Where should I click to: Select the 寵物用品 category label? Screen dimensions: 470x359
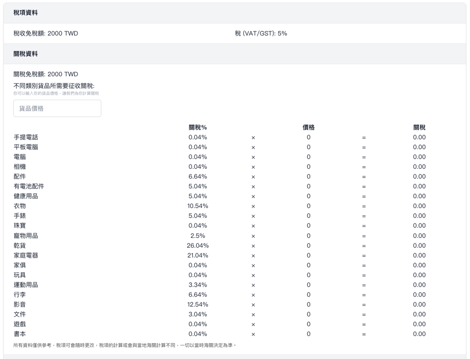pos(26,236)
